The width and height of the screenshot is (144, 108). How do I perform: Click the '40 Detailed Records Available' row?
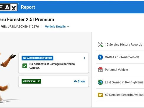click(120, 95)
